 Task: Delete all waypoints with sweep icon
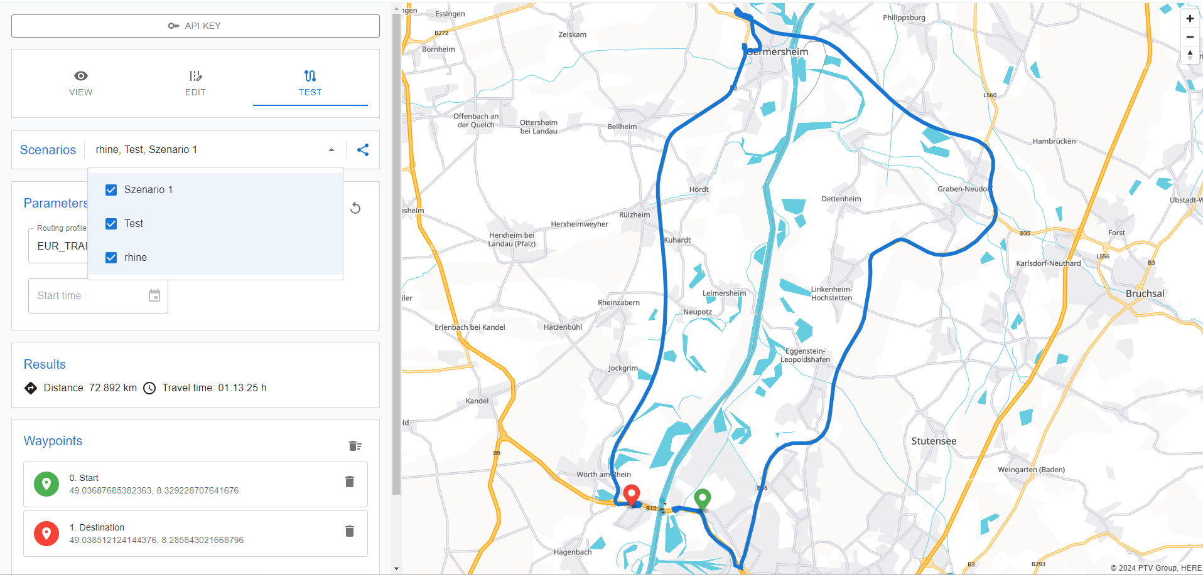click(355, 446)
